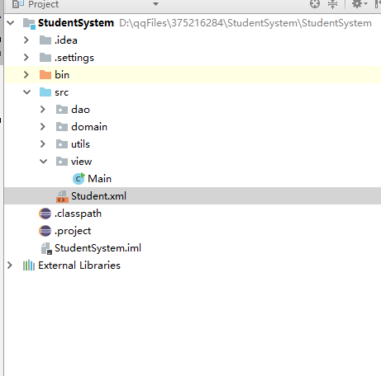This screenshot has width=381, height=376.
Task: Select the .settings folder
Action: (74, 58)
